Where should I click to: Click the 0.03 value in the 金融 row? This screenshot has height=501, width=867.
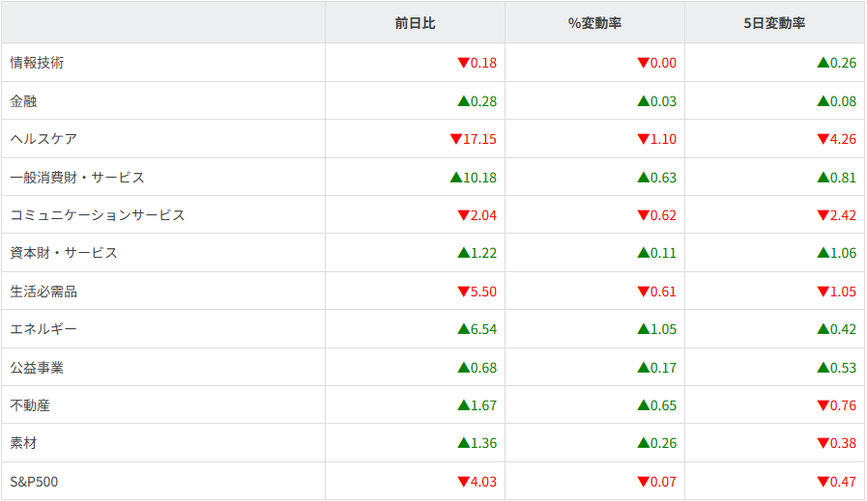[x=663, y=101]
